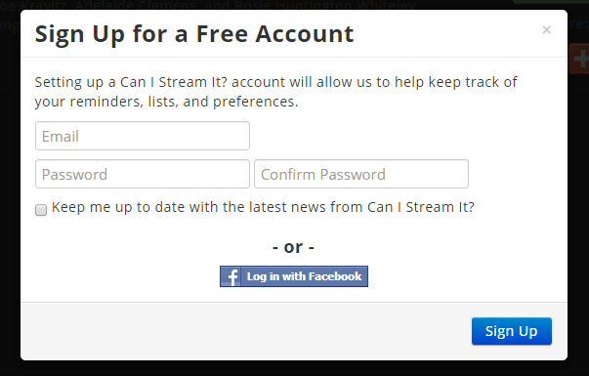Focus the Email input field
The image size is (589, 376).
[x=143, y=136]
